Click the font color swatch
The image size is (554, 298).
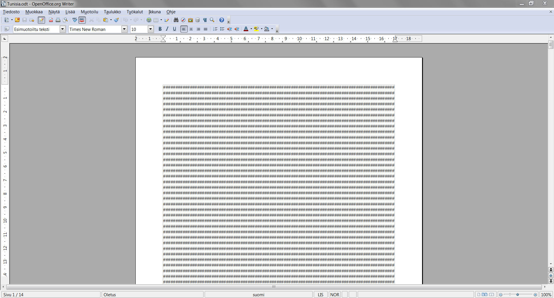click(x=246, y=29)
